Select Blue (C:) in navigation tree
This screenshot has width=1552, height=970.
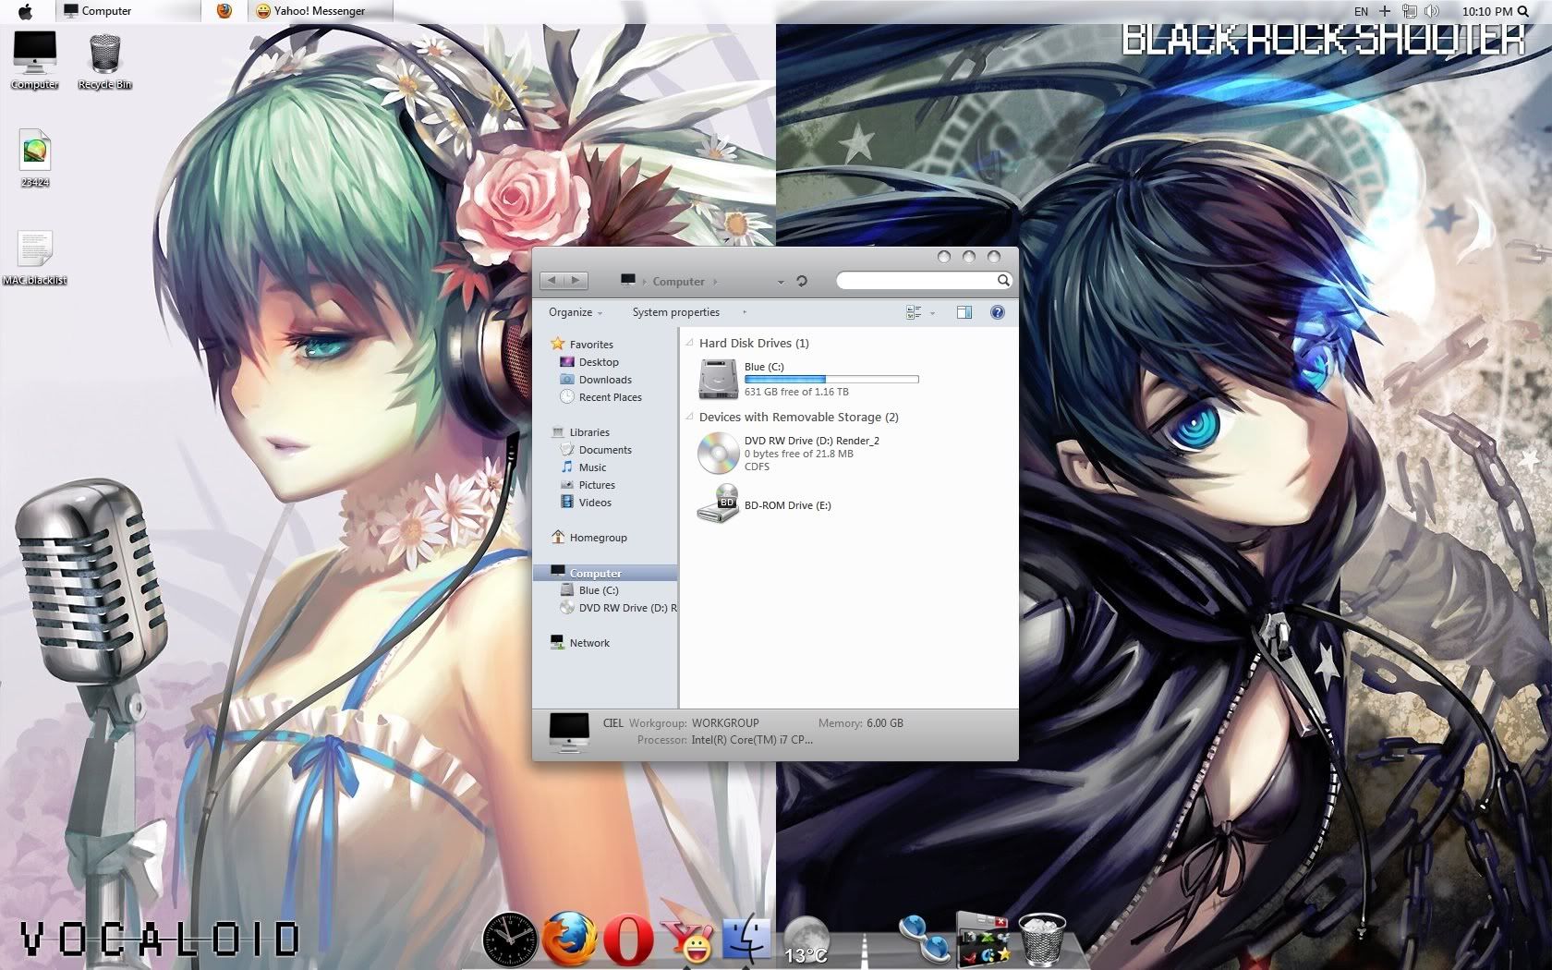coord(589,590)
